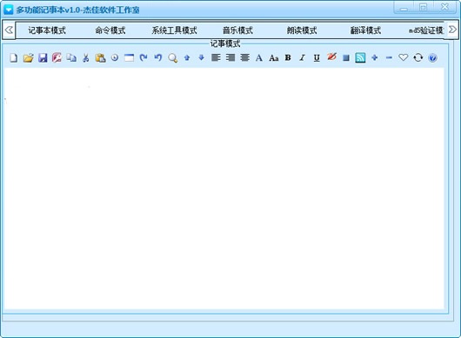Toggle underline formatting
This screenshot has width=461, height=338.
point(317,58)
